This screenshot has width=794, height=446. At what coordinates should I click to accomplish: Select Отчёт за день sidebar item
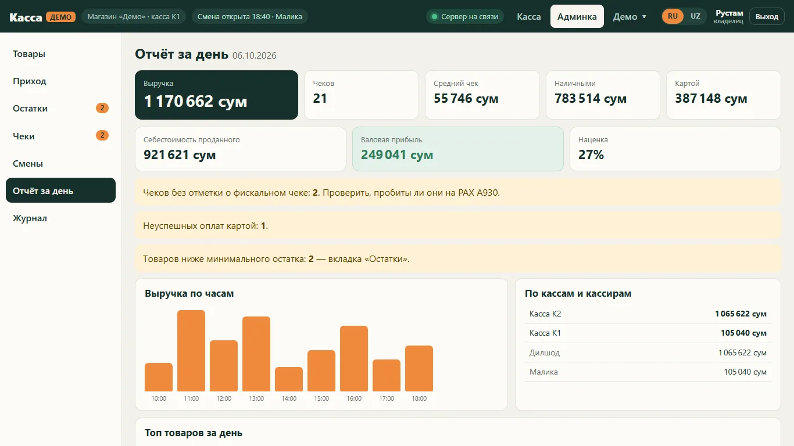(60, 190)
